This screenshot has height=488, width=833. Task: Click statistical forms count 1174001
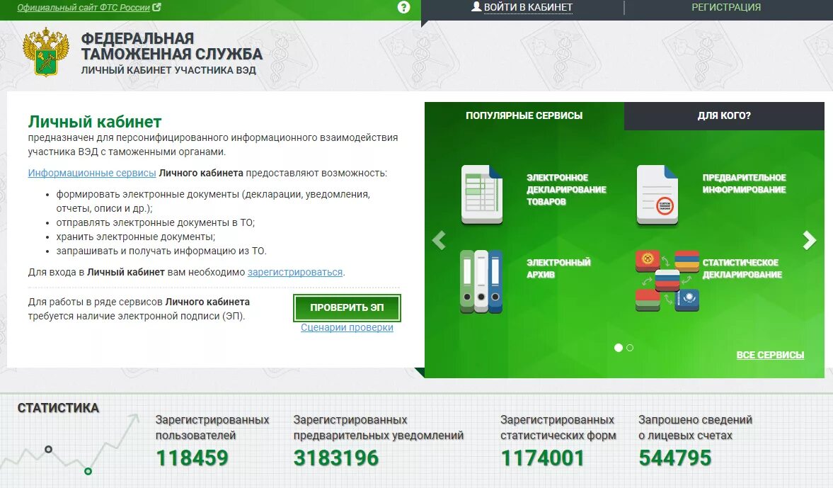[x=543, y=458]
